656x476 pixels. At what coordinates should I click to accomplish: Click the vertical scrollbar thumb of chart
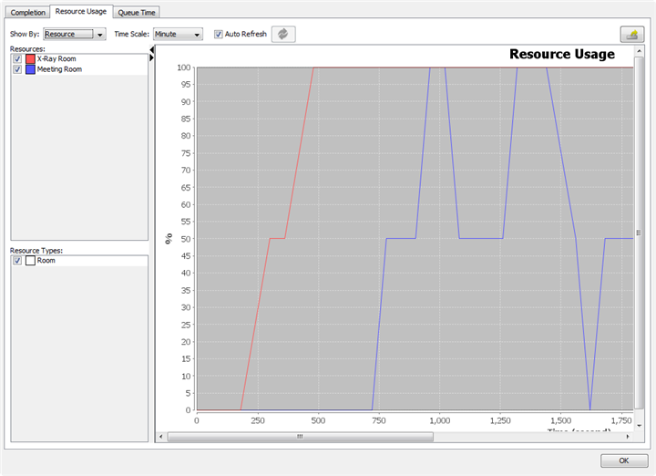(639, 233)
